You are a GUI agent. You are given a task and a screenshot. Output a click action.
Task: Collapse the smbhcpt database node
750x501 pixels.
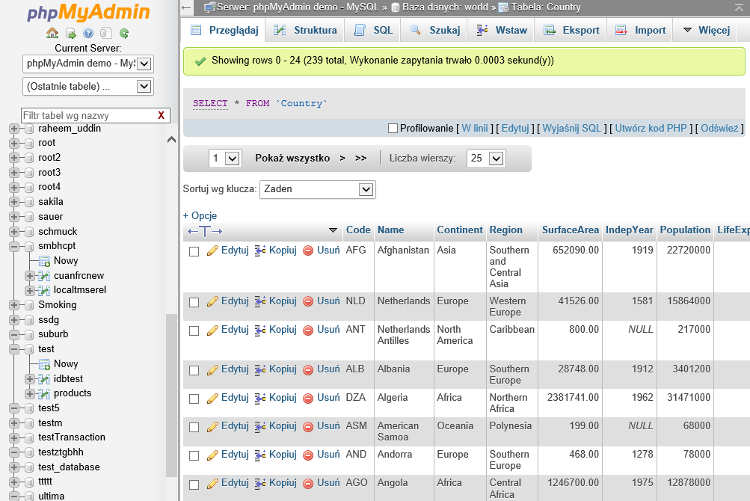click(14, 247)
